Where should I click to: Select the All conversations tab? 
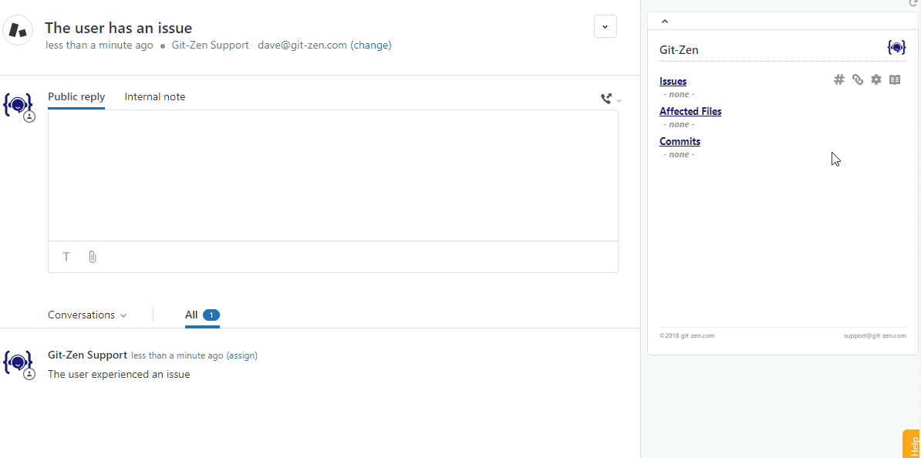point(202,315)
